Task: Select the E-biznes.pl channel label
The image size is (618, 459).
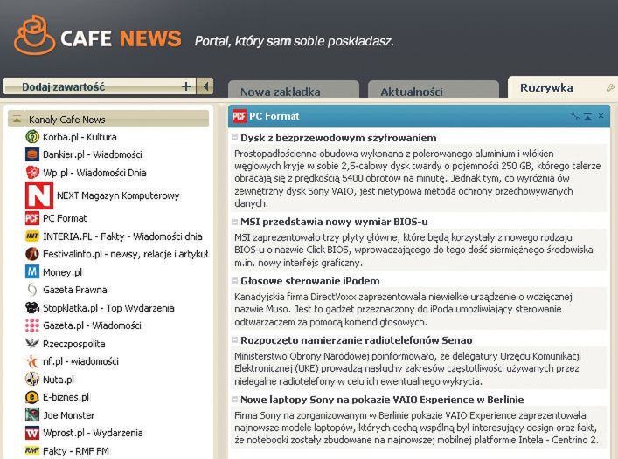Action: pos(66,397)
